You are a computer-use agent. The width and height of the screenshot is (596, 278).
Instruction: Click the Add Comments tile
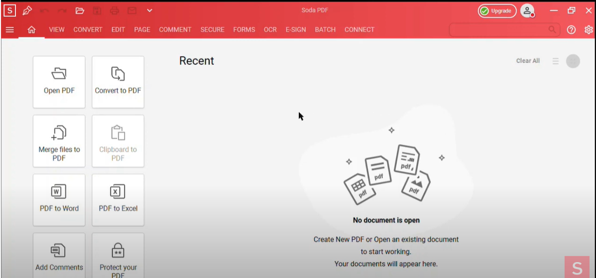[59, 256]
